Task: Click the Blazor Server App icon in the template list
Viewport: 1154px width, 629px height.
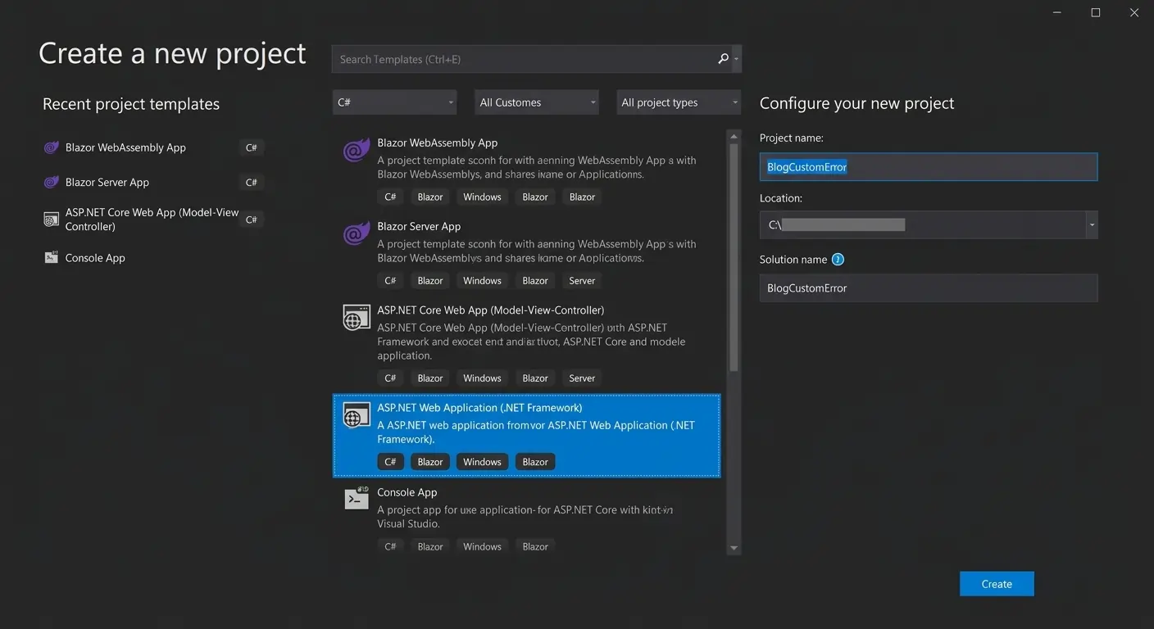Action: click(x=356, y=234)
